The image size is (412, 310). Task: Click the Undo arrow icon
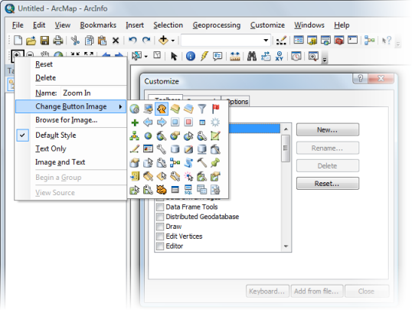tap(132, 41)
